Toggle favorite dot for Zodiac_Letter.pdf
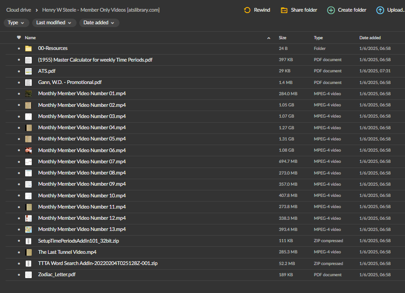The image size is (405, 293). [19, 275]
